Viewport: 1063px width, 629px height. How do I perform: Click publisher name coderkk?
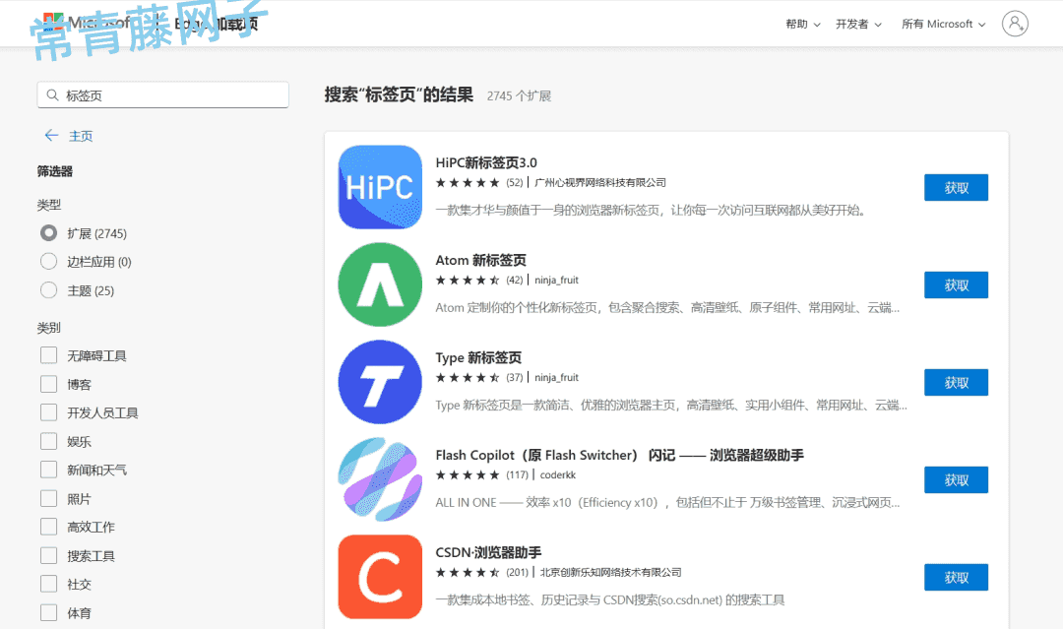[558, 475]
